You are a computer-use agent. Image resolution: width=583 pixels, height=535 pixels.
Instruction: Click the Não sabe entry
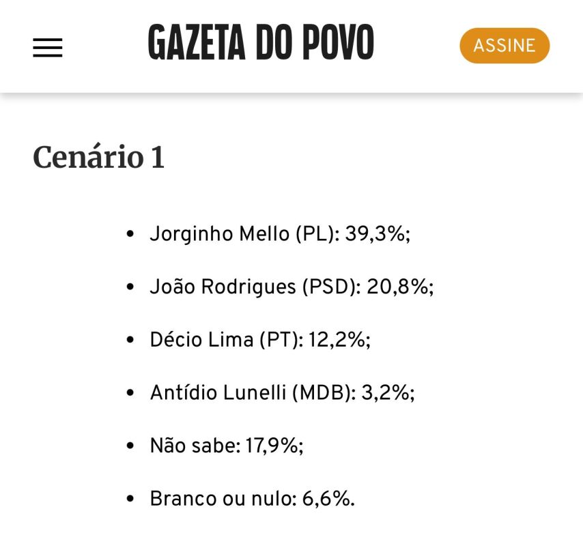pyautogui.click(x=227, y=446)
